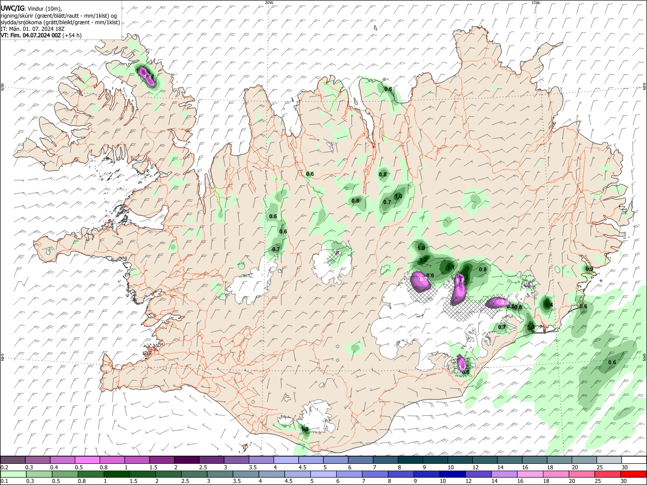
Task: Click the lower legend swatch starting at 0.8
Action: [90, 474]
